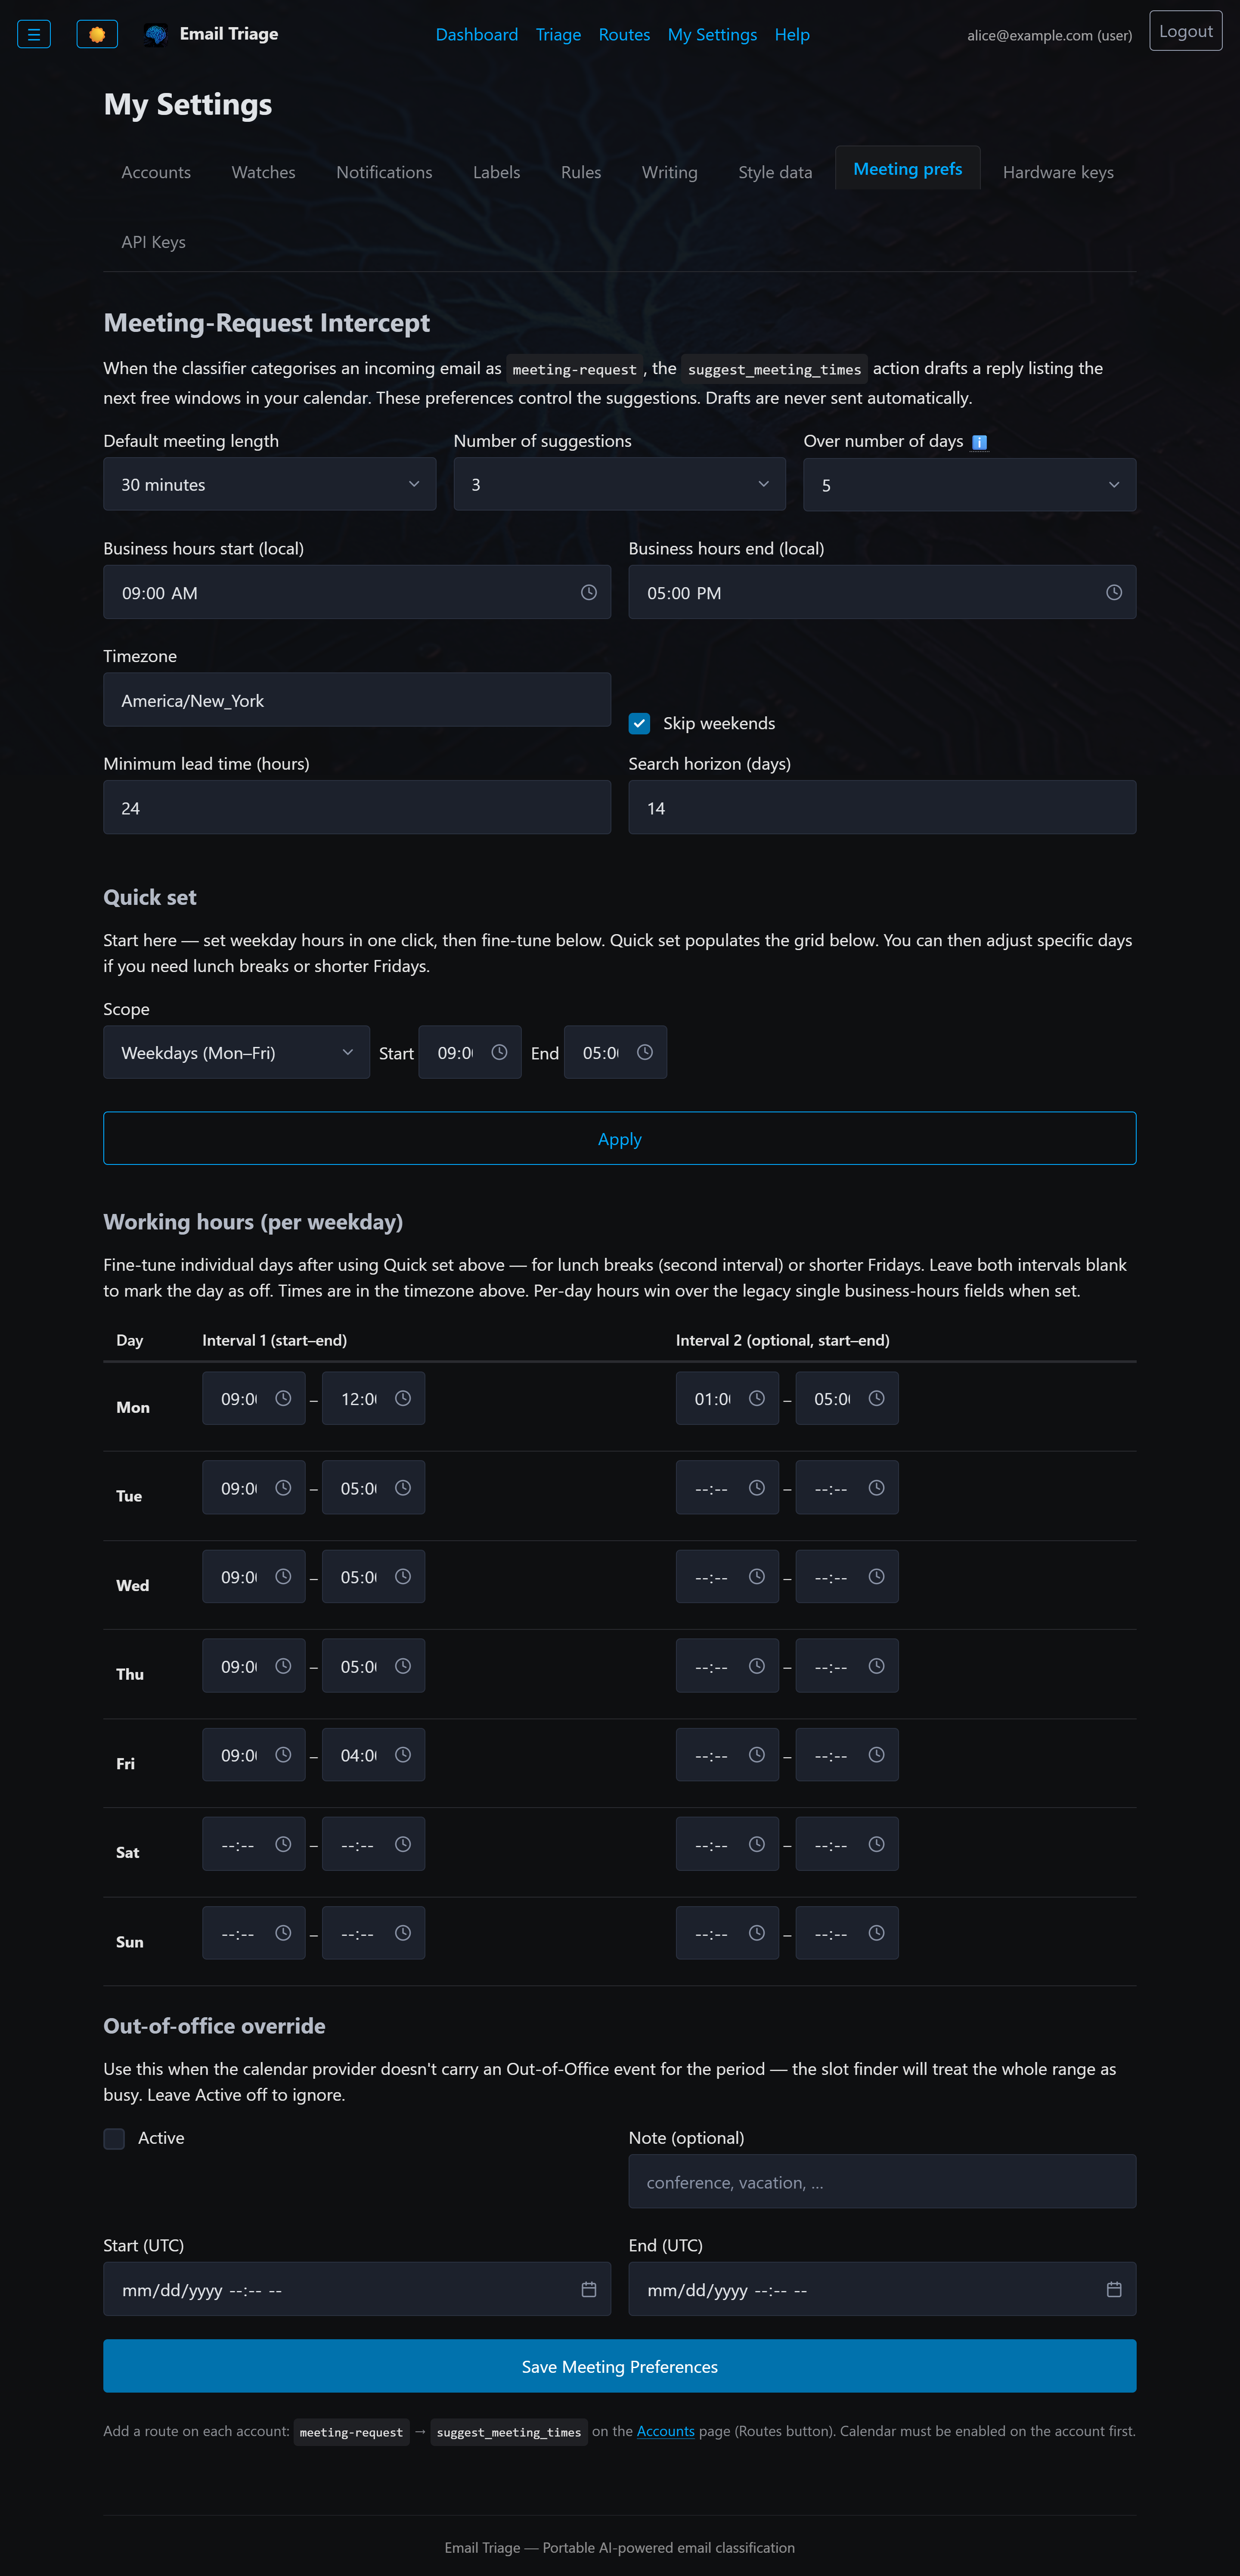Go to Dashboard in top navigation
This screenshot has height=2576, width=1240.
(477, 34)
